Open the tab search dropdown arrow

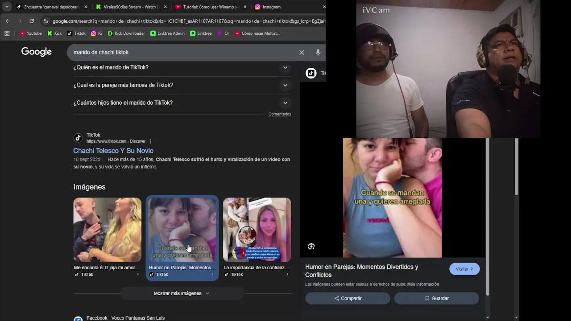click(7, 7)
